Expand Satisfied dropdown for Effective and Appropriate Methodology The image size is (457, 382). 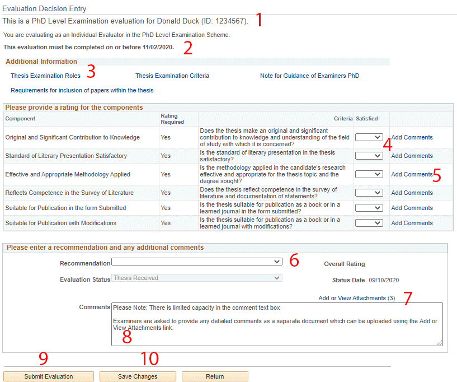[369, 174]
